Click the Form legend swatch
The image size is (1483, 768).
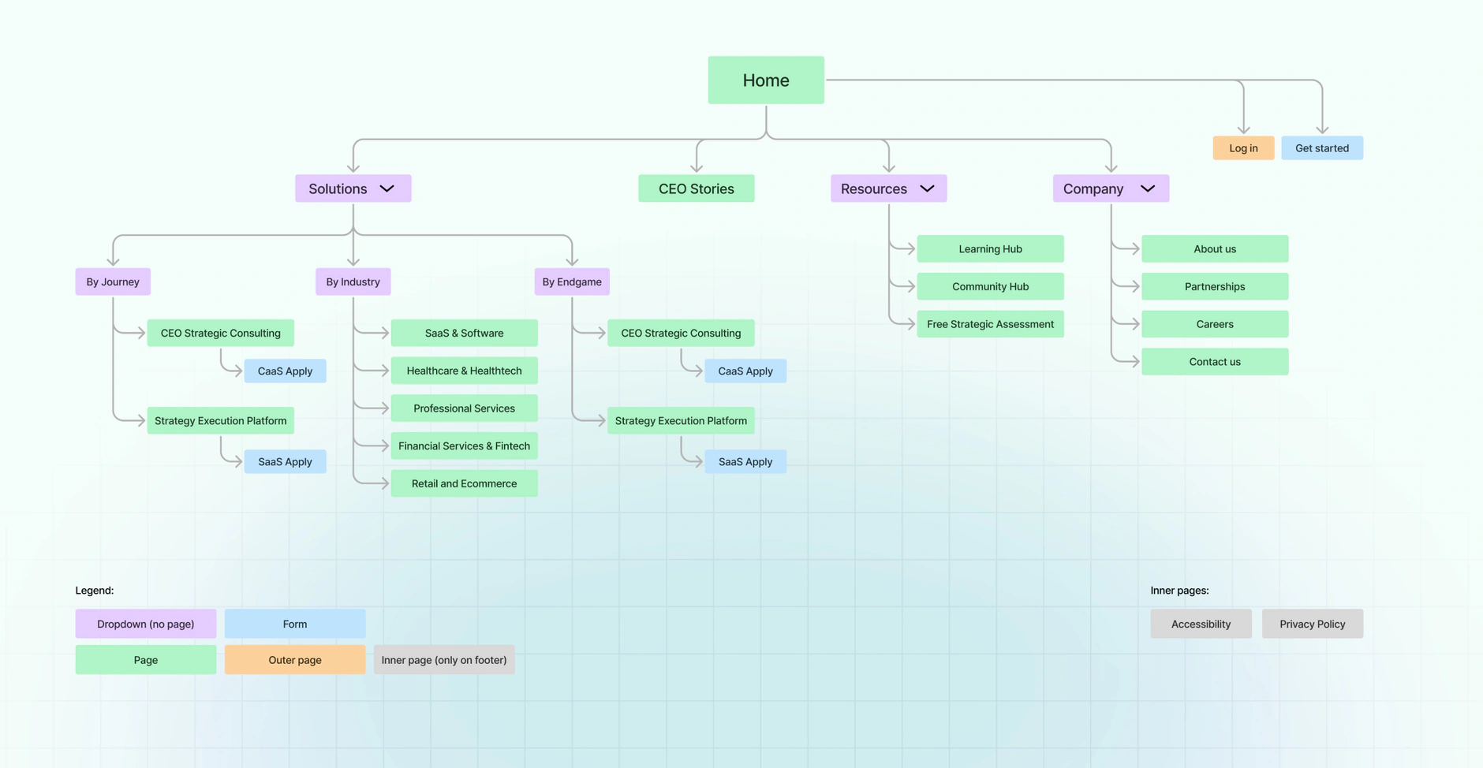click(x=295, y=624)
